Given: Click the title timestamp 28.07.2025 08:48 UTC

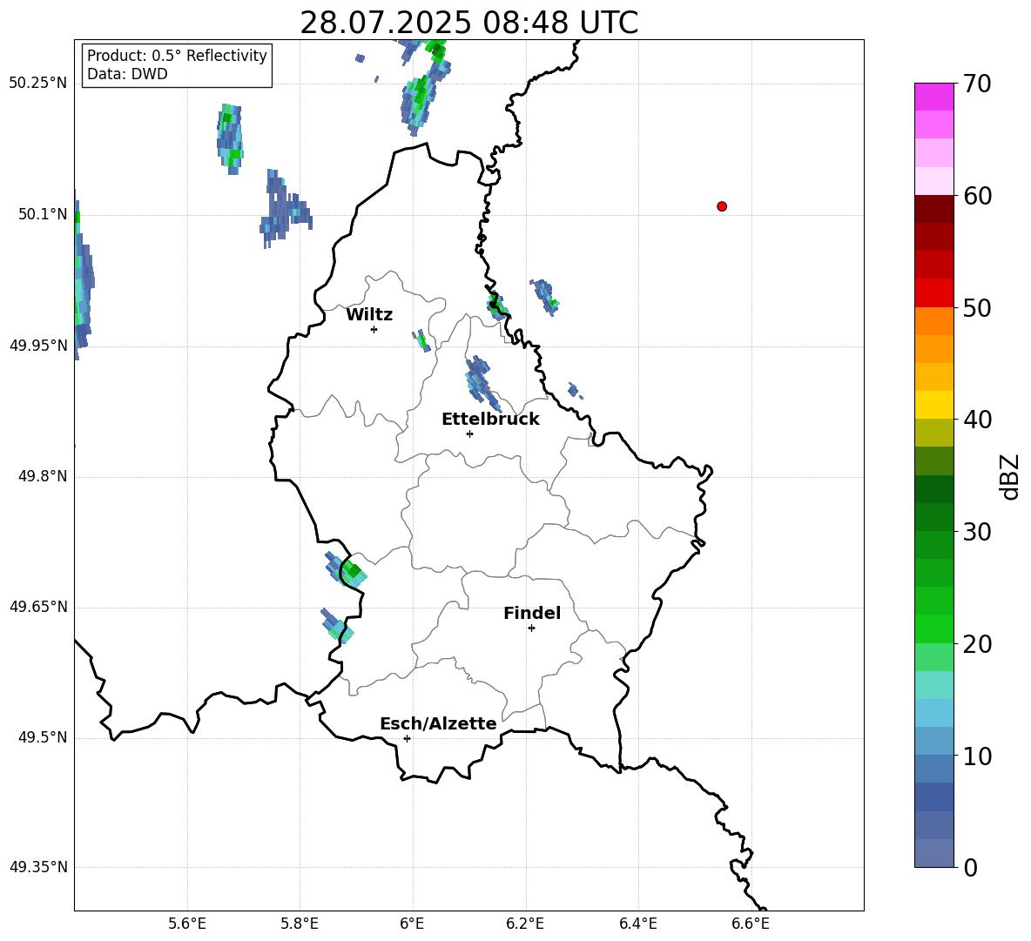Looking at the screenshot, I should pyautogui.click(x=468, y=23).
